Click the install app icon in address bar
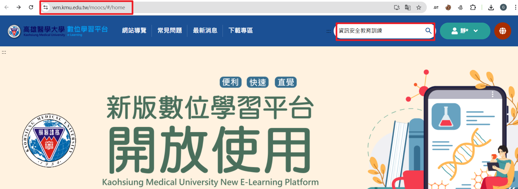 [397, 8]
